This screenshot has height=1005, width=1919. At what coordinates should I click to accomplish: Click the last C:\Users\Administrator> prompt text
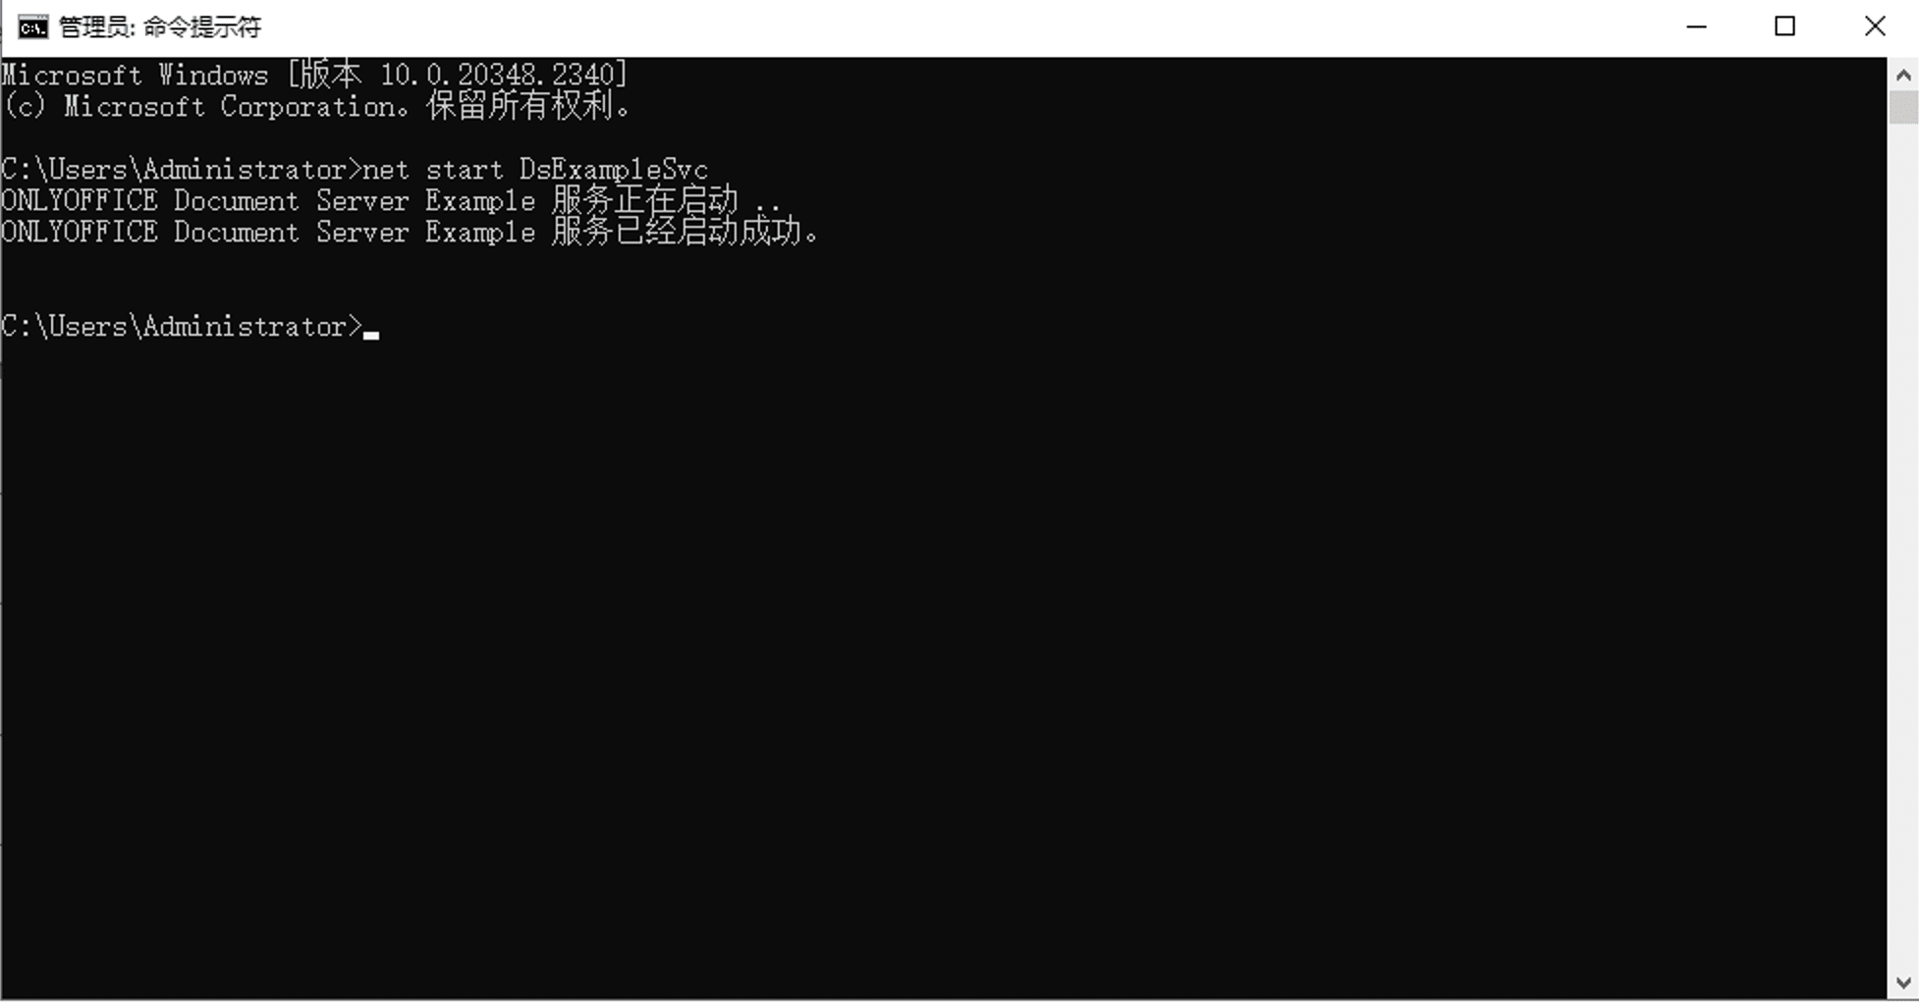click(x=181, y=327)
